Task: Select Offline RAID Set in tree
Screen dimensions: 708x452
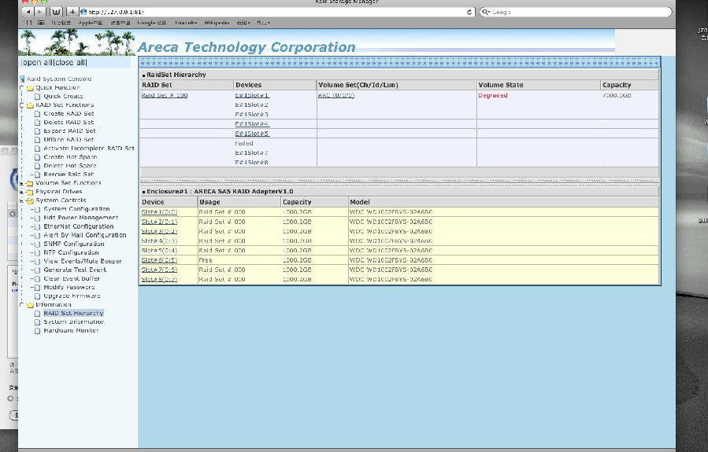Action: point(69,140)
